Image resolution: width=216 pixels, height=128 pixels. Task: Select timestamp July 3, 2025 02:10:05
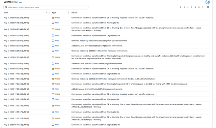pyautogui.click(x=17, y=35)
